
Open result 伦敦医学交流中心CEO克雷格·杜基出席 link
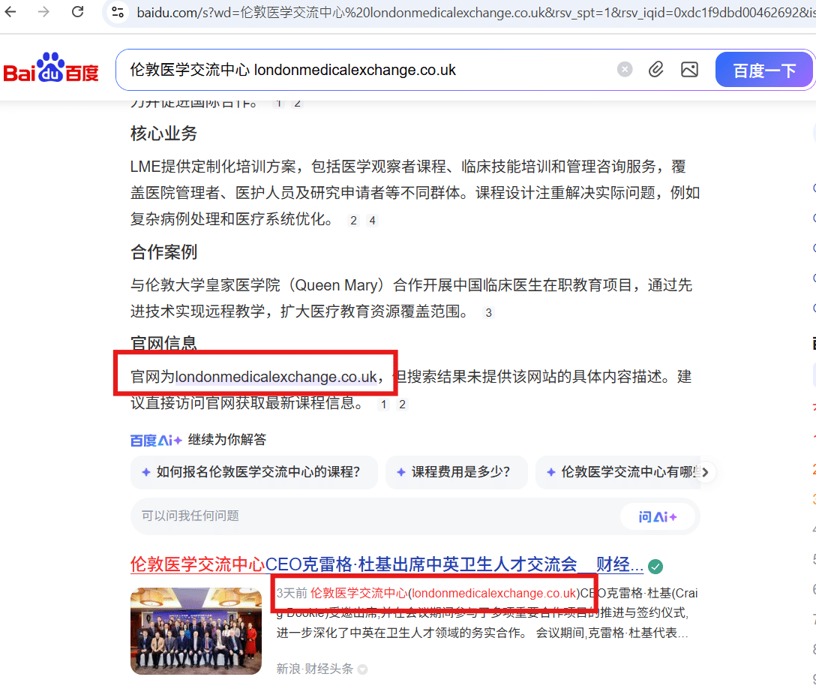coord(386,564)
